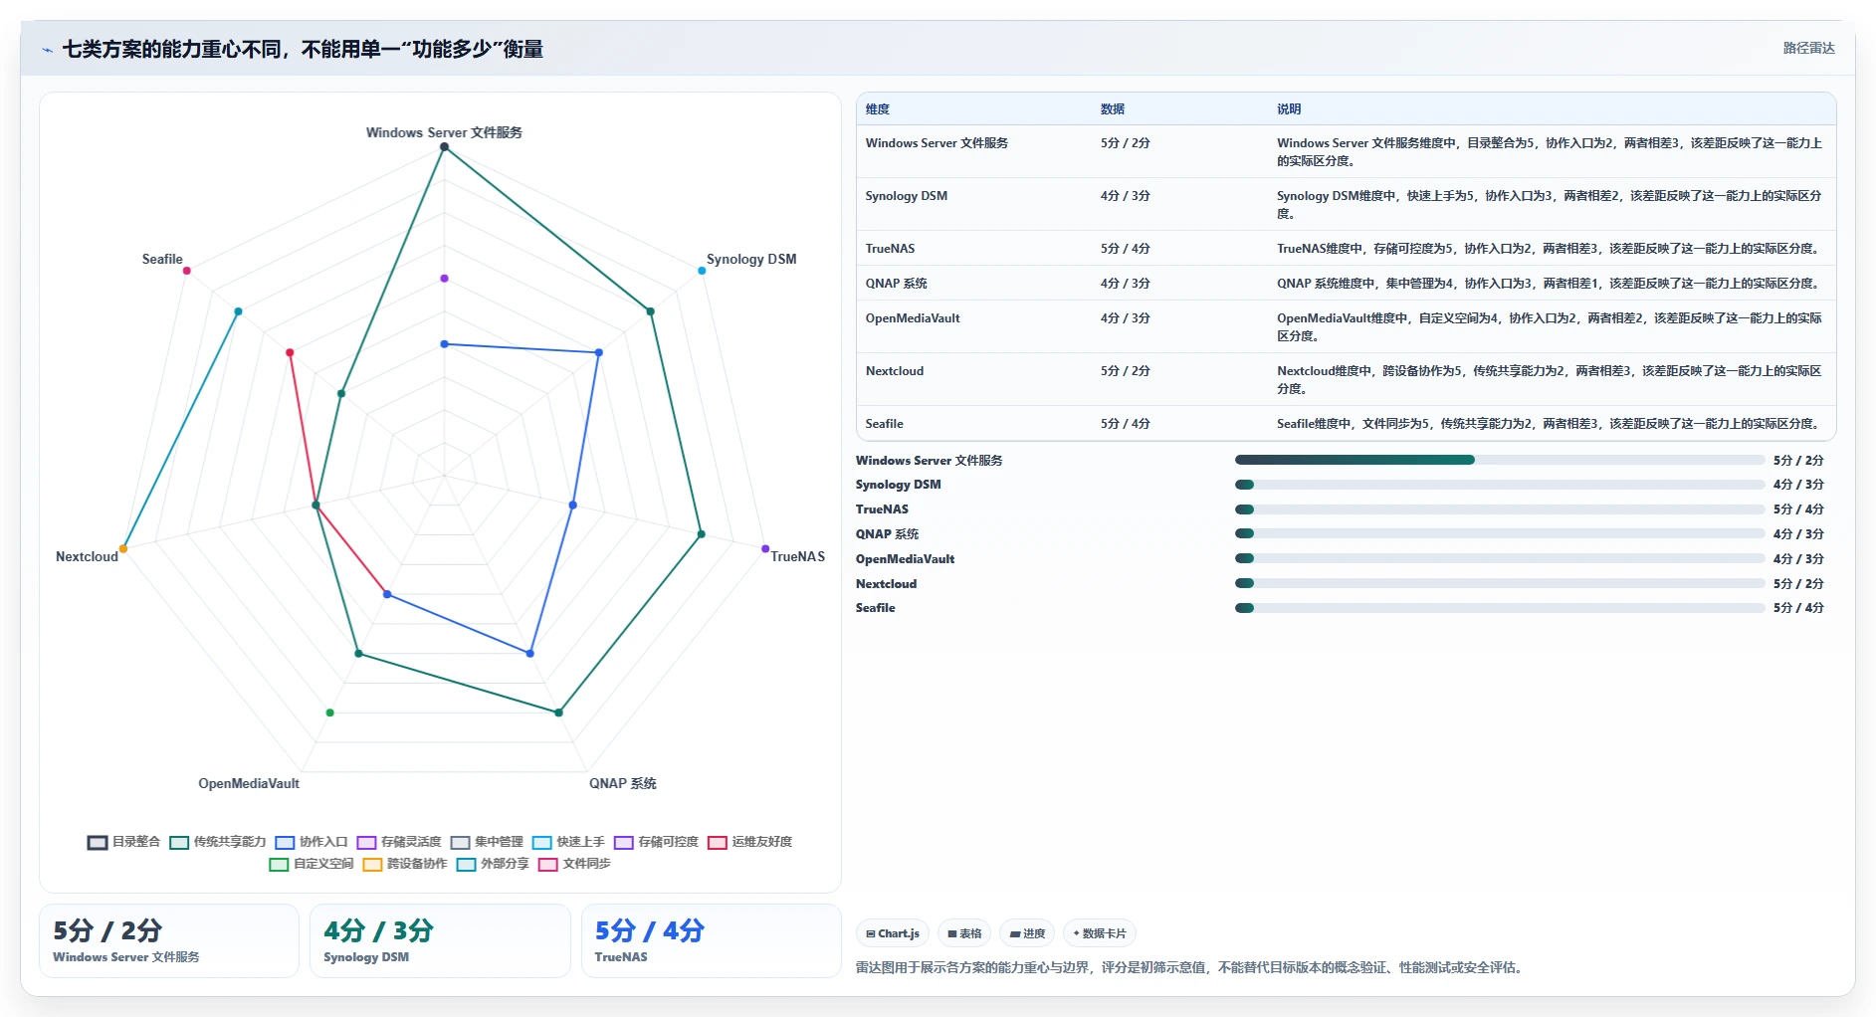Image resolution: width=1876 pixels, height=1017 pixels.
Task: Toggle the 运维友好度 legend item
Action: (749, 842)
